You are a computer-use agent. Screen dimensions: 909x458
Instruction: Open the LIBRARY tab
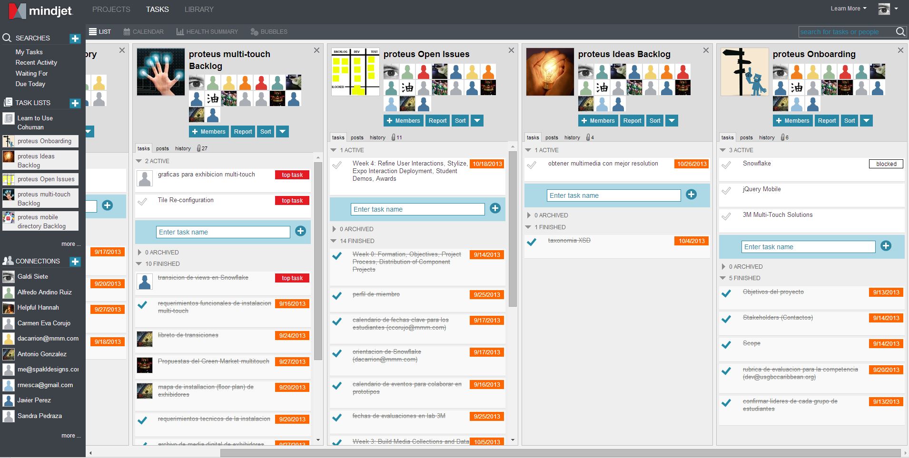(199, 10)
